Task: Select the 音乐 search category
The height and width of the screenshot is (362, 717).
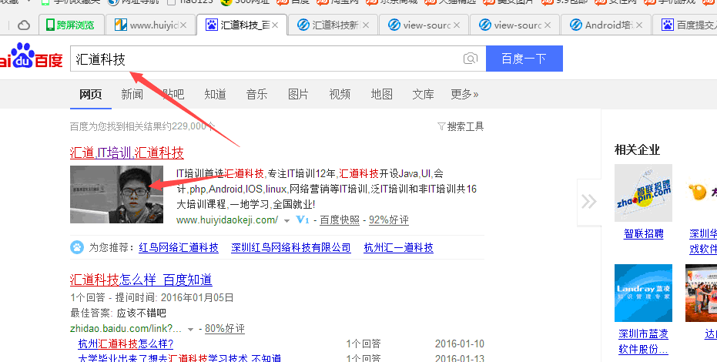Action: point(257,94)
